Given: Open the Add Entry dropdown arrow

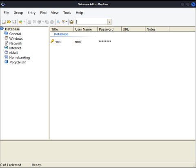Looking at the screenshot, I should pos(24,22).
